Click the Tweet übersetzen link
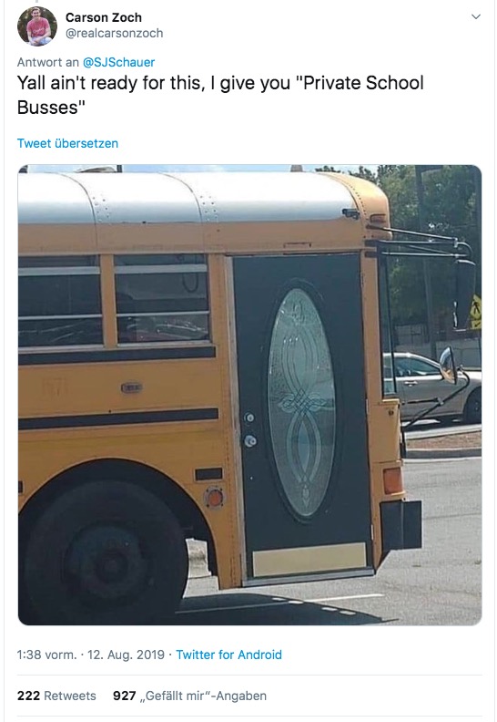Viewport: 497px width, 722px height. point(67,143)
